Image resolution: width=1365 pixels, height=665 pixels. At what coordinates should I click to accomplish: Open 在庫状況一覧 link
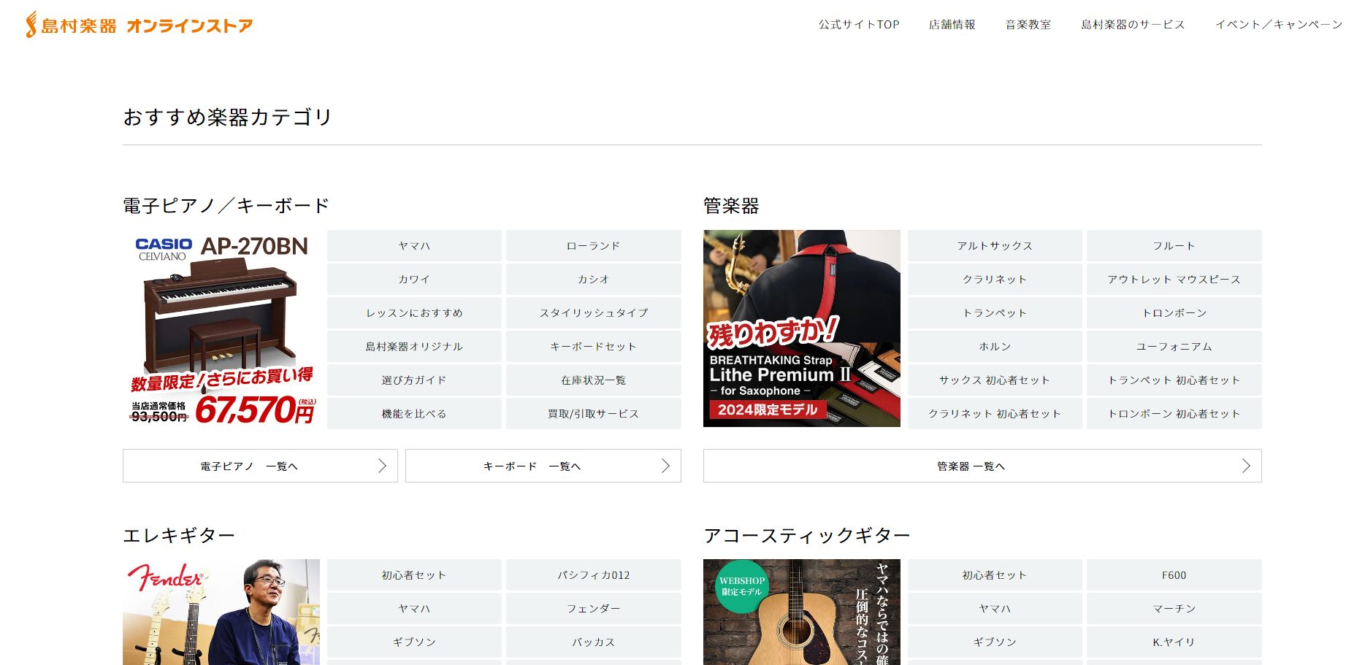(x=594, y=380)
